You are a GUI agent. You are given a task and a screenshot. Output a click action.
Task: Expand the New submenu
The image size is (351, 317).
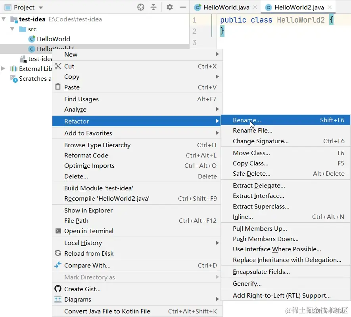coord(217,54)
